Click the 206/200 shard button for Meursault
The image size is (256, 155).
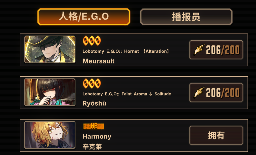pyautogui.click(x=216, y=50)
